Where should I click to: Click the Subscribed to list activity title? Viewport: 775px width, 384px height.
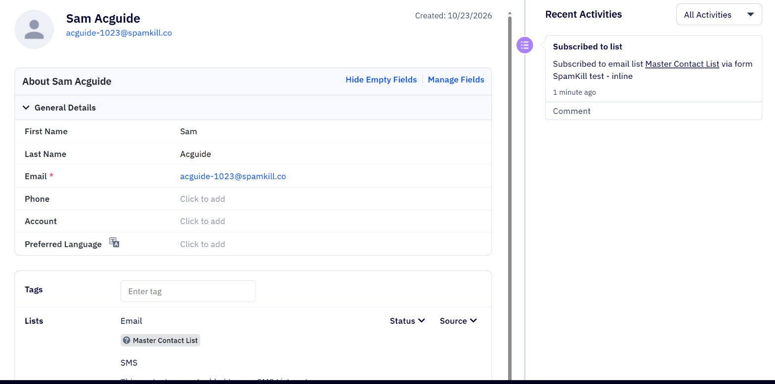(x=588, y=46)
